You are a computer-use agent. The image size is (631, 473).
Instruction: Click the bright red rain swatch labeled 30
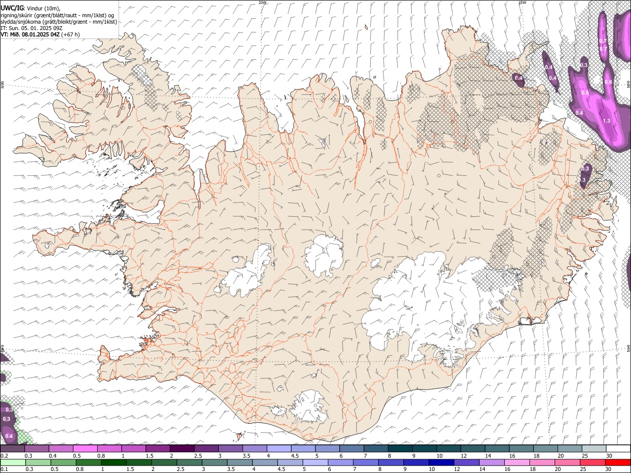pos(617,462)
